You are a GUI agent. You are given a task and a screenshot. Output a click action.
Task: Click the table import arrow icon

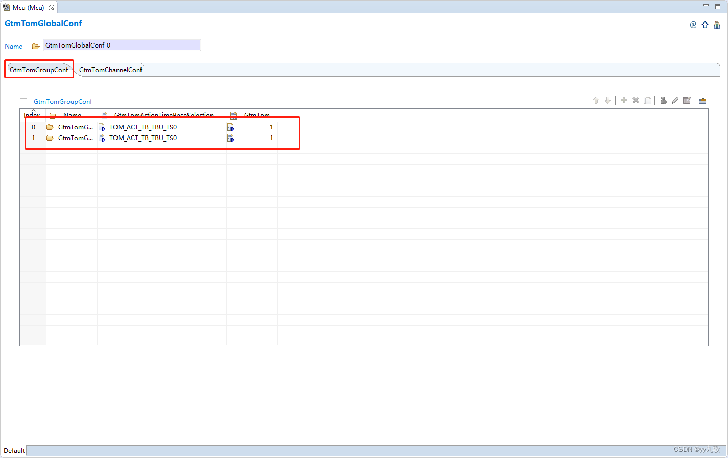(x=702, y=101)
